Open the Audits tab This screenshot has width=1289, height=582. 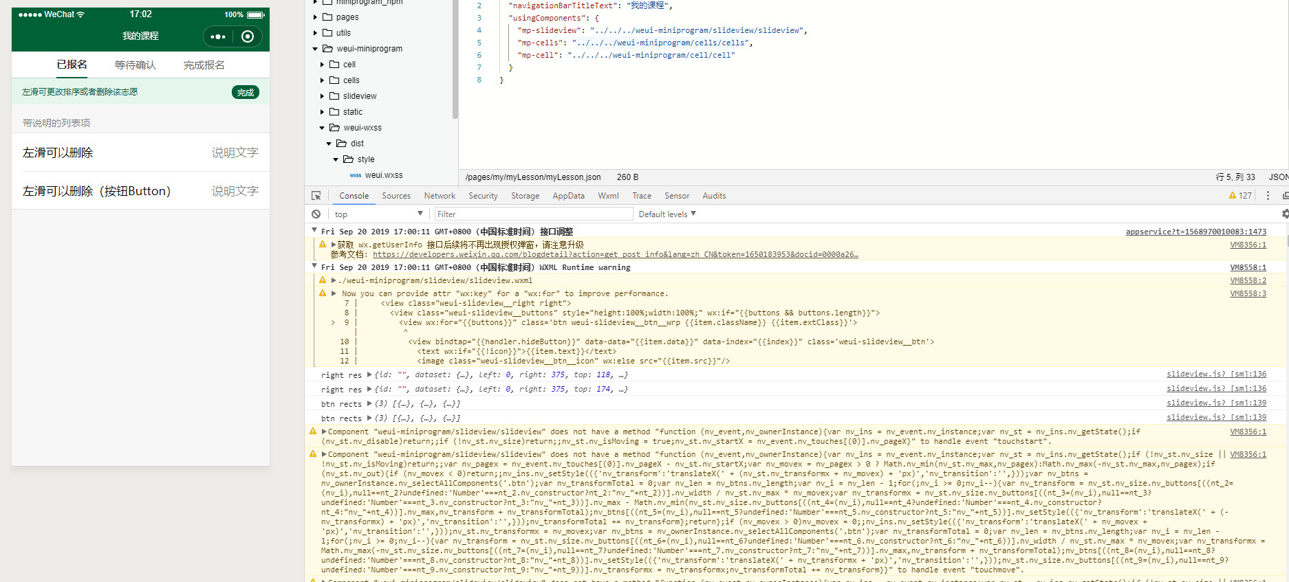(714, 196)
